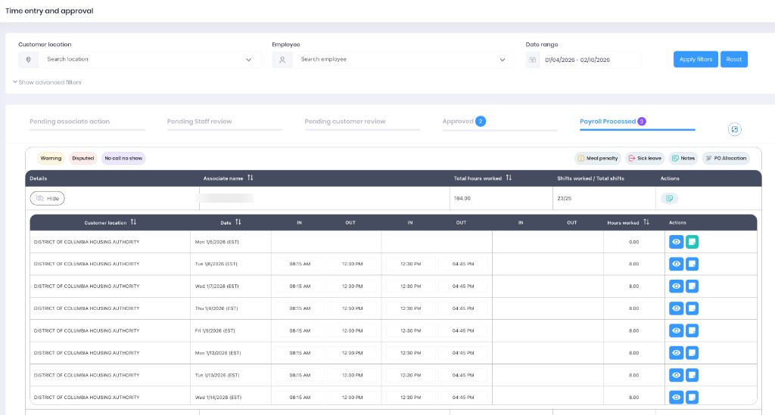Click the Meal penalty legend chip

tap(598, 159)
